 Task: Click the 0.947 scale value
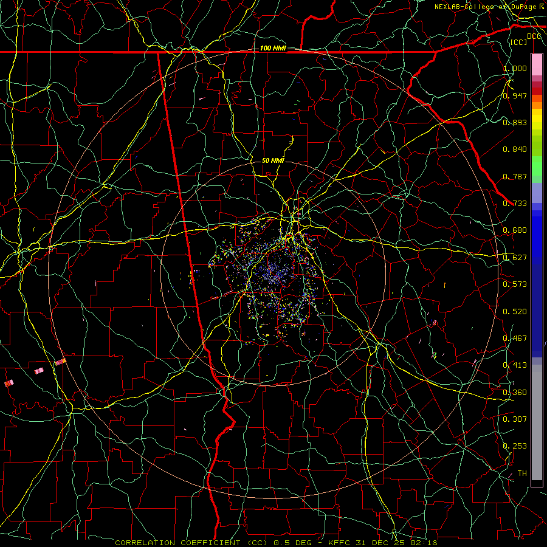click(515, 95)
